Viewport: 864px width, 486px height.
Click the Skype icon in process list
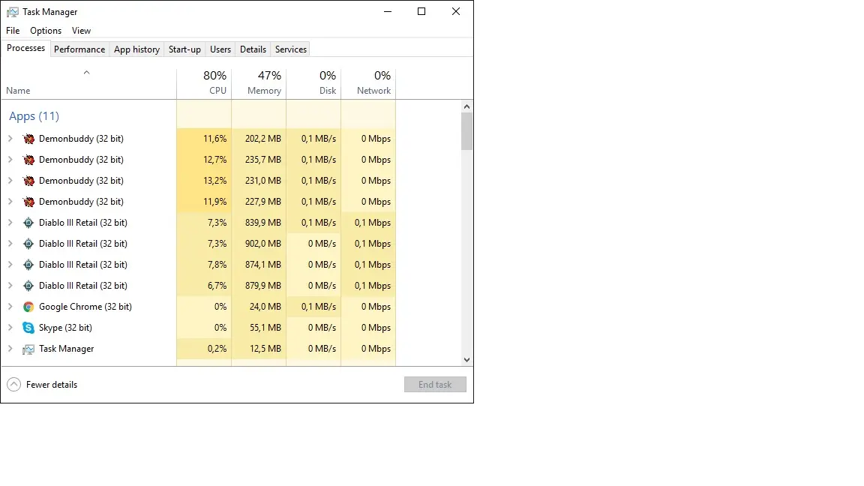point(28,328)
